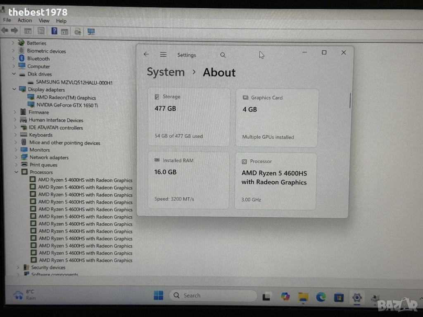Open the Settings hamburger navigation menu
The image size is (423, 317).
(x=163, y=54)
